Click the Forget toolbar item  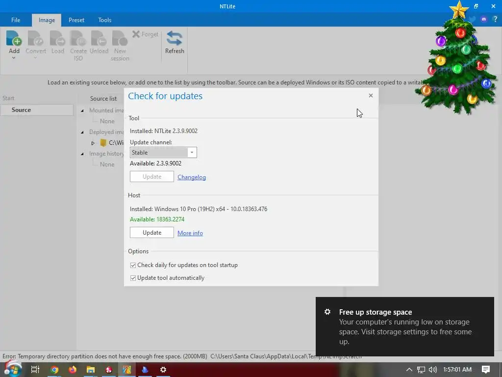coord(145,34)
